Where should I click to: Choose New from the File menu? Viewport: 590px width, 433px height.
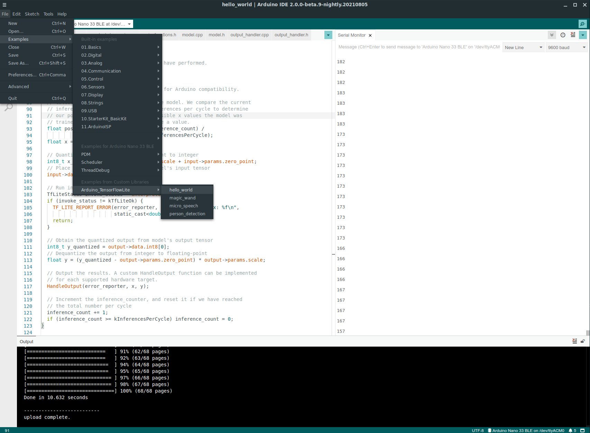tap(37, 23)
